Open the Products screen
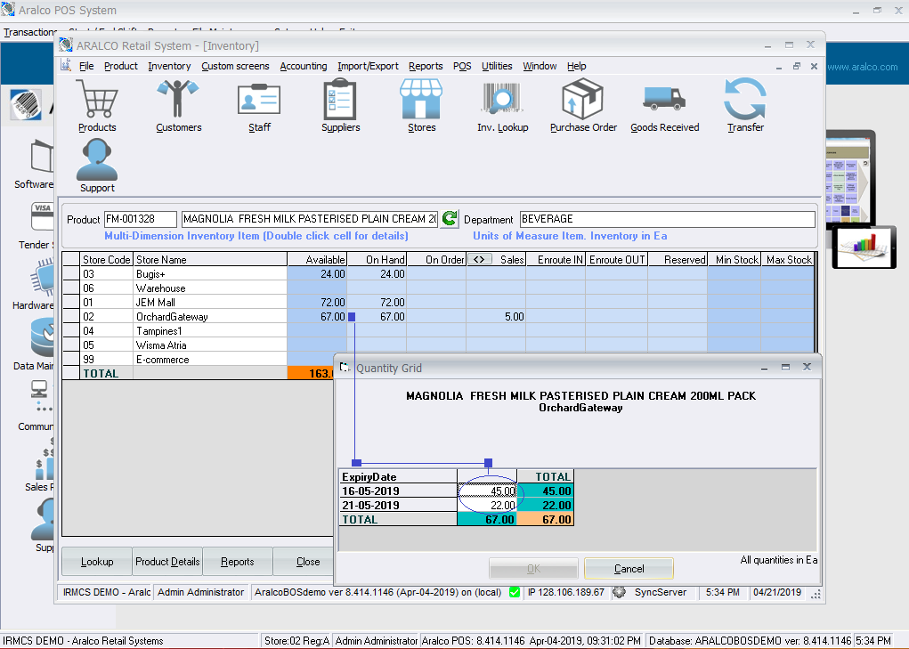 97,102
